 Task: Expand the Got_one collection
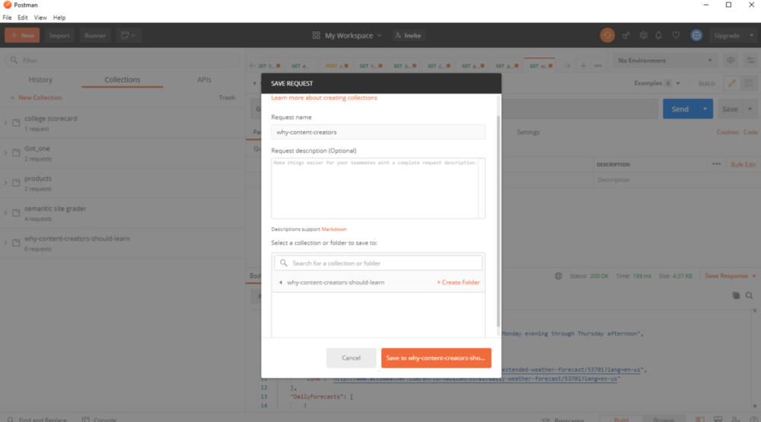6,153
